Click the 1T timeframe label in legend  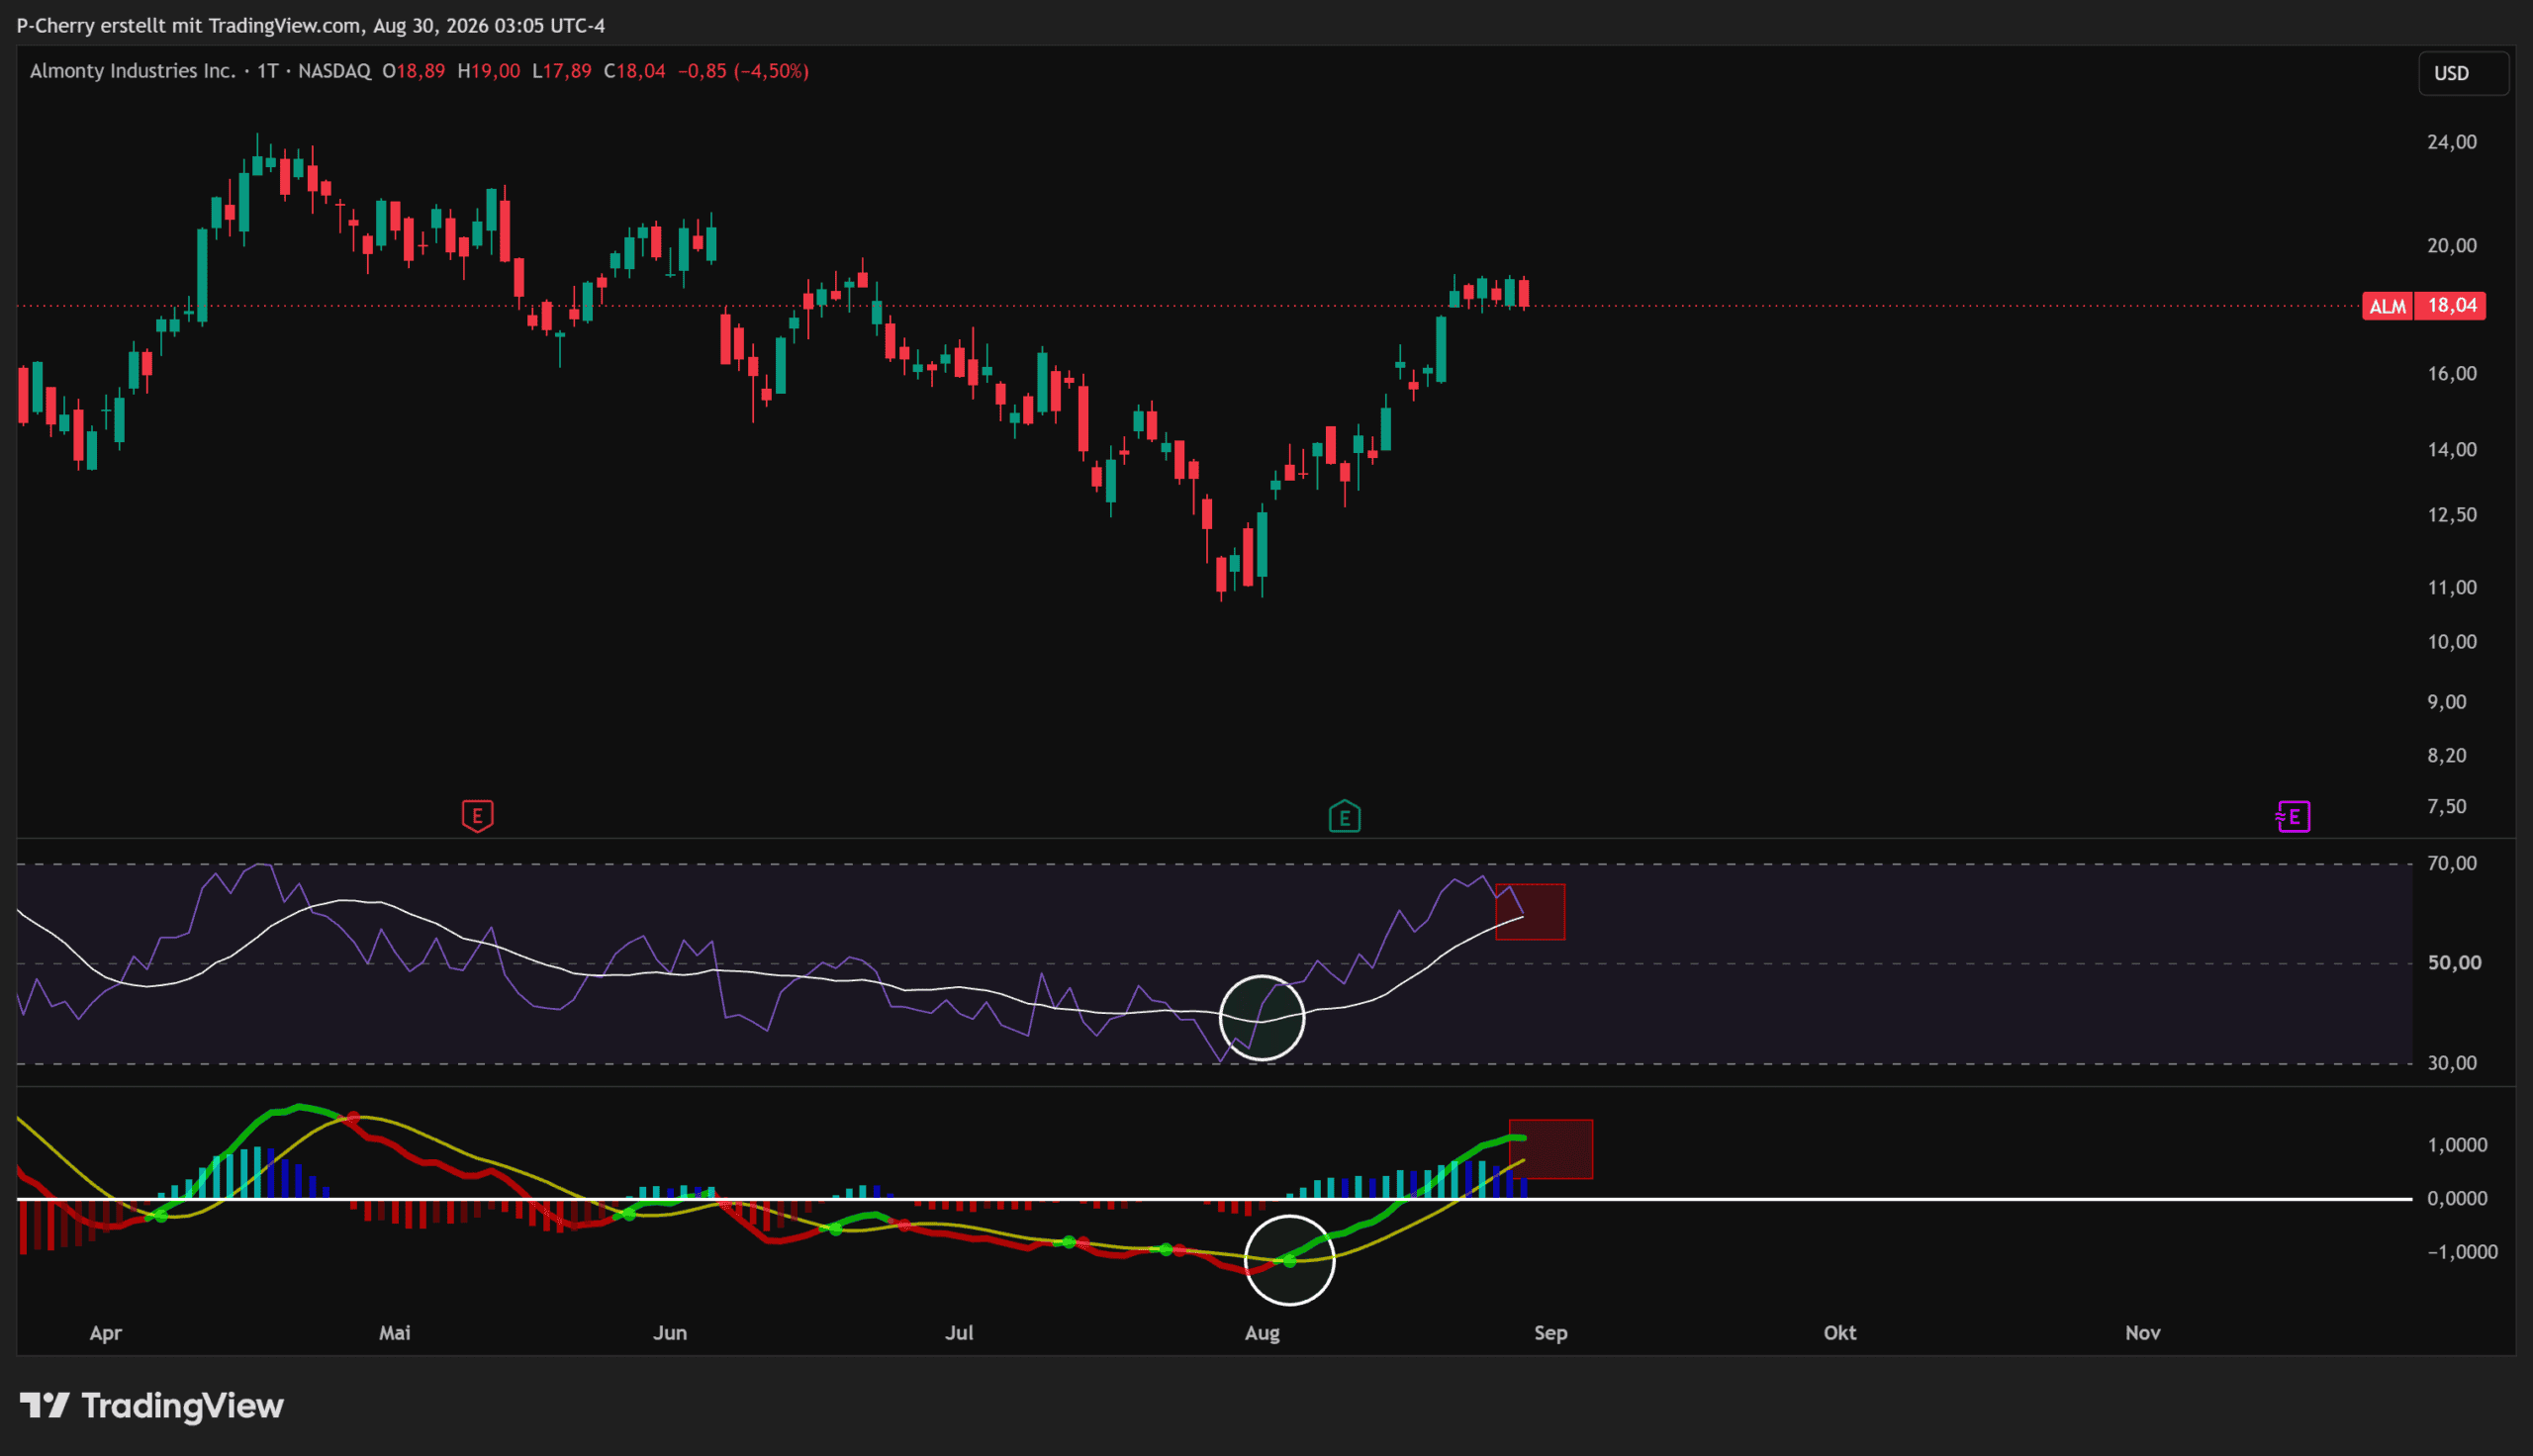click(267, 71)
